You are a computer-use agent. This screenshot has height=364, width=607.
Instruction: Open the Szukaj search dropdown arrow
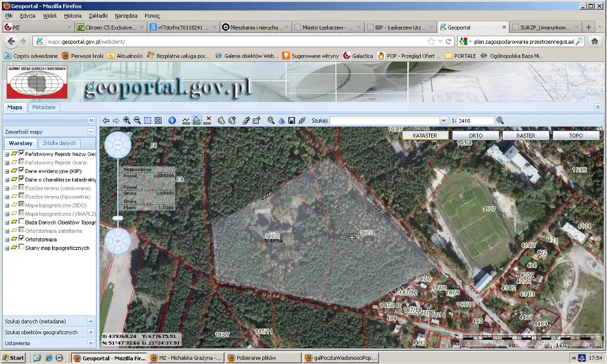[444, 121]
